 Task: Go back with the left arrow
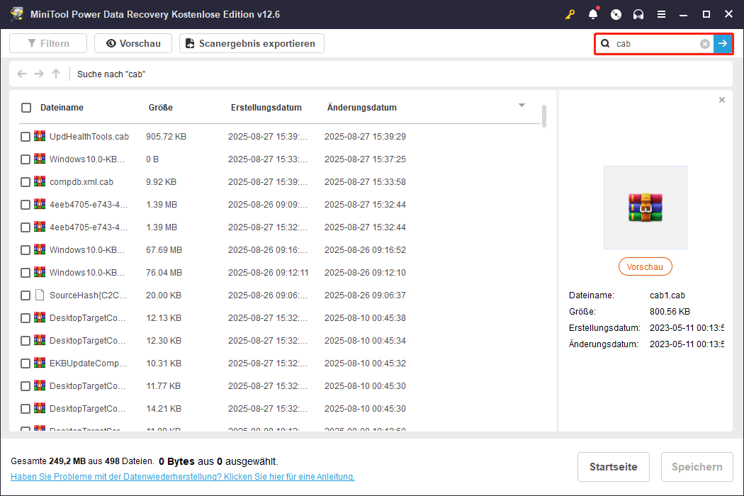pos(22,74)
